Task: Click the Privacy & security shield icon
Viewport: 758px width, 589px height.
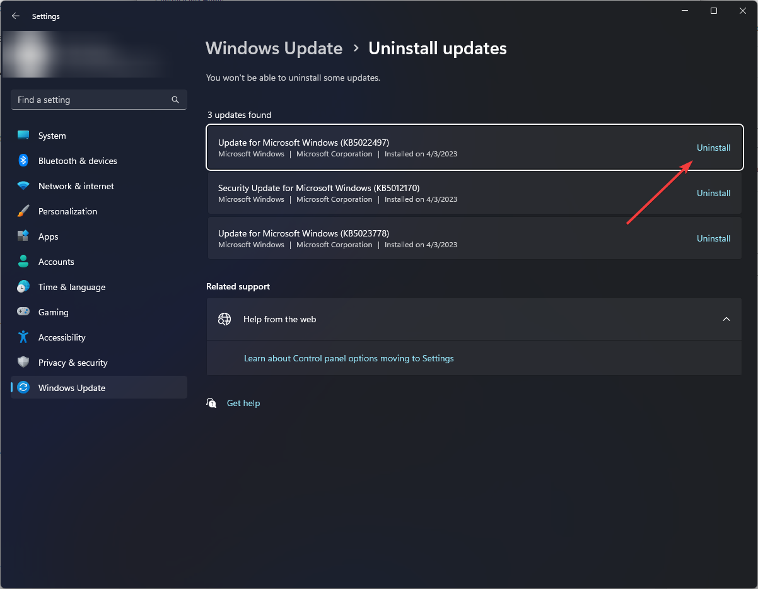Action: [x=23, y=363]
